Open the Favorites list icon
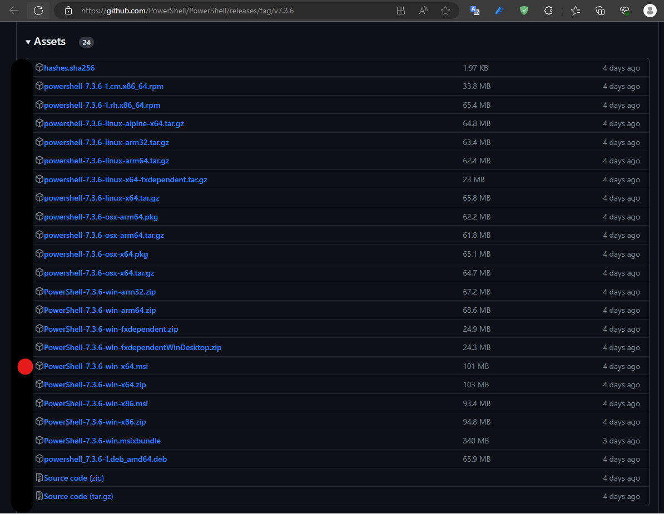664x514 pixels. point(576,11)
